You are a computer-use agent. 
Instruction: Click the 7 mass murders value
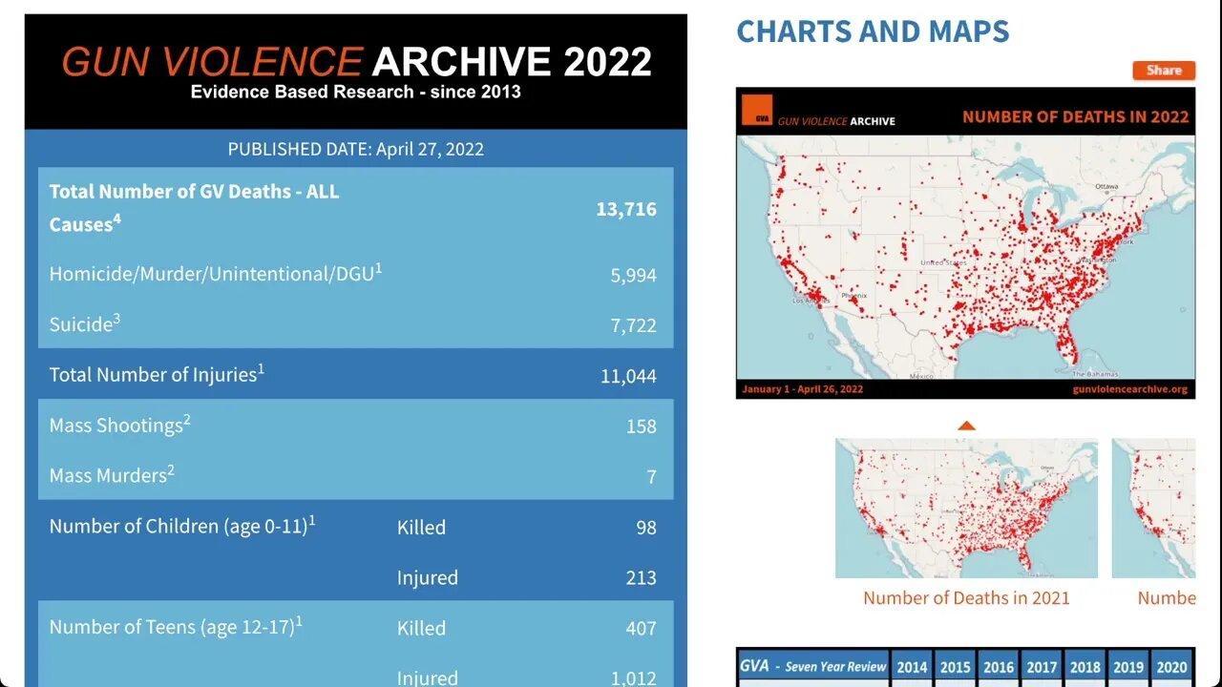tap(652, 477)
